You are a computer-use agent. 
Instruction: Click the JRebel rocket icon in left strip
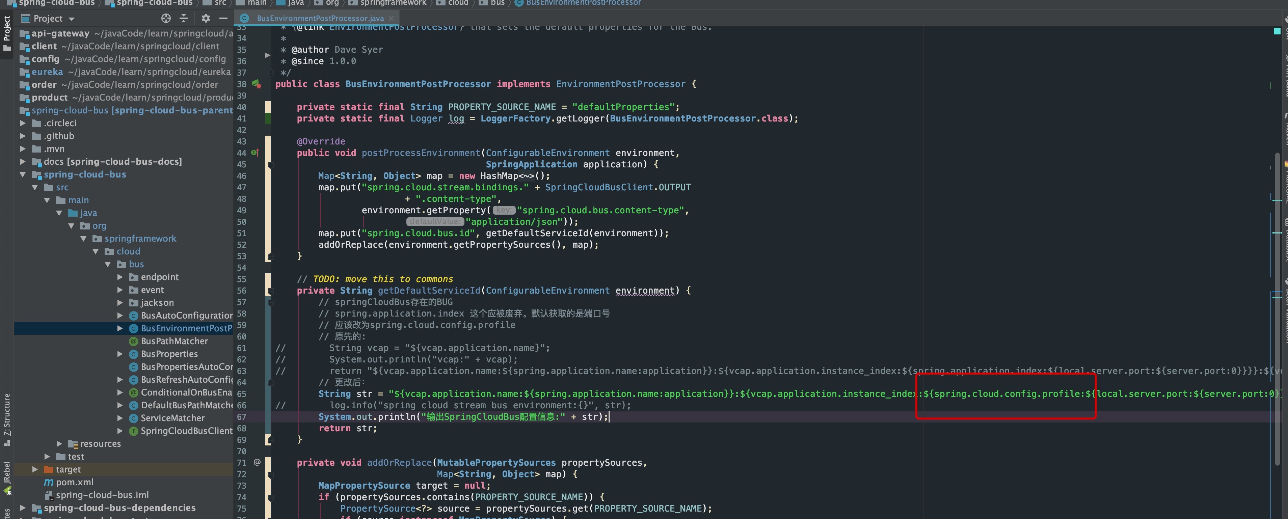pos(7,491)
